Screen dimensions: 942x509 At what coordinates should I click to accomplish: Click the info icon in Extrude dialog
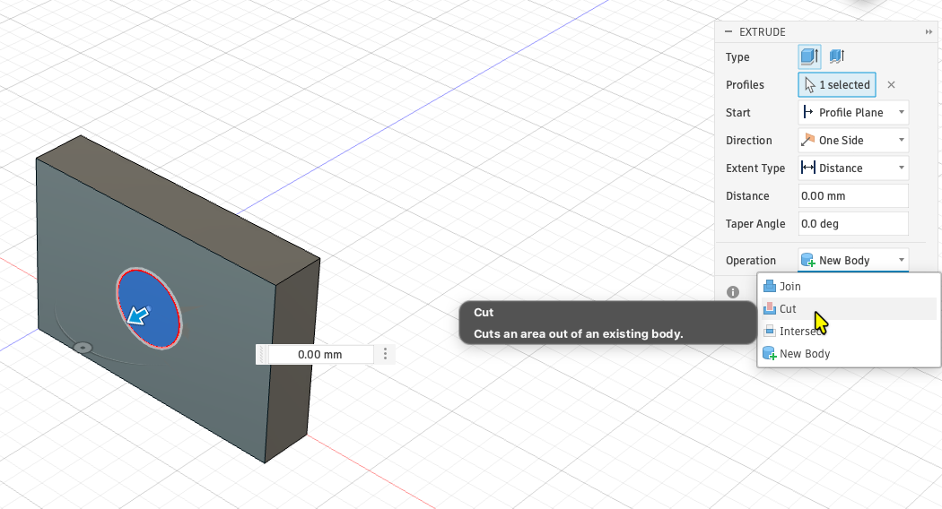click(x=733, y=292)
